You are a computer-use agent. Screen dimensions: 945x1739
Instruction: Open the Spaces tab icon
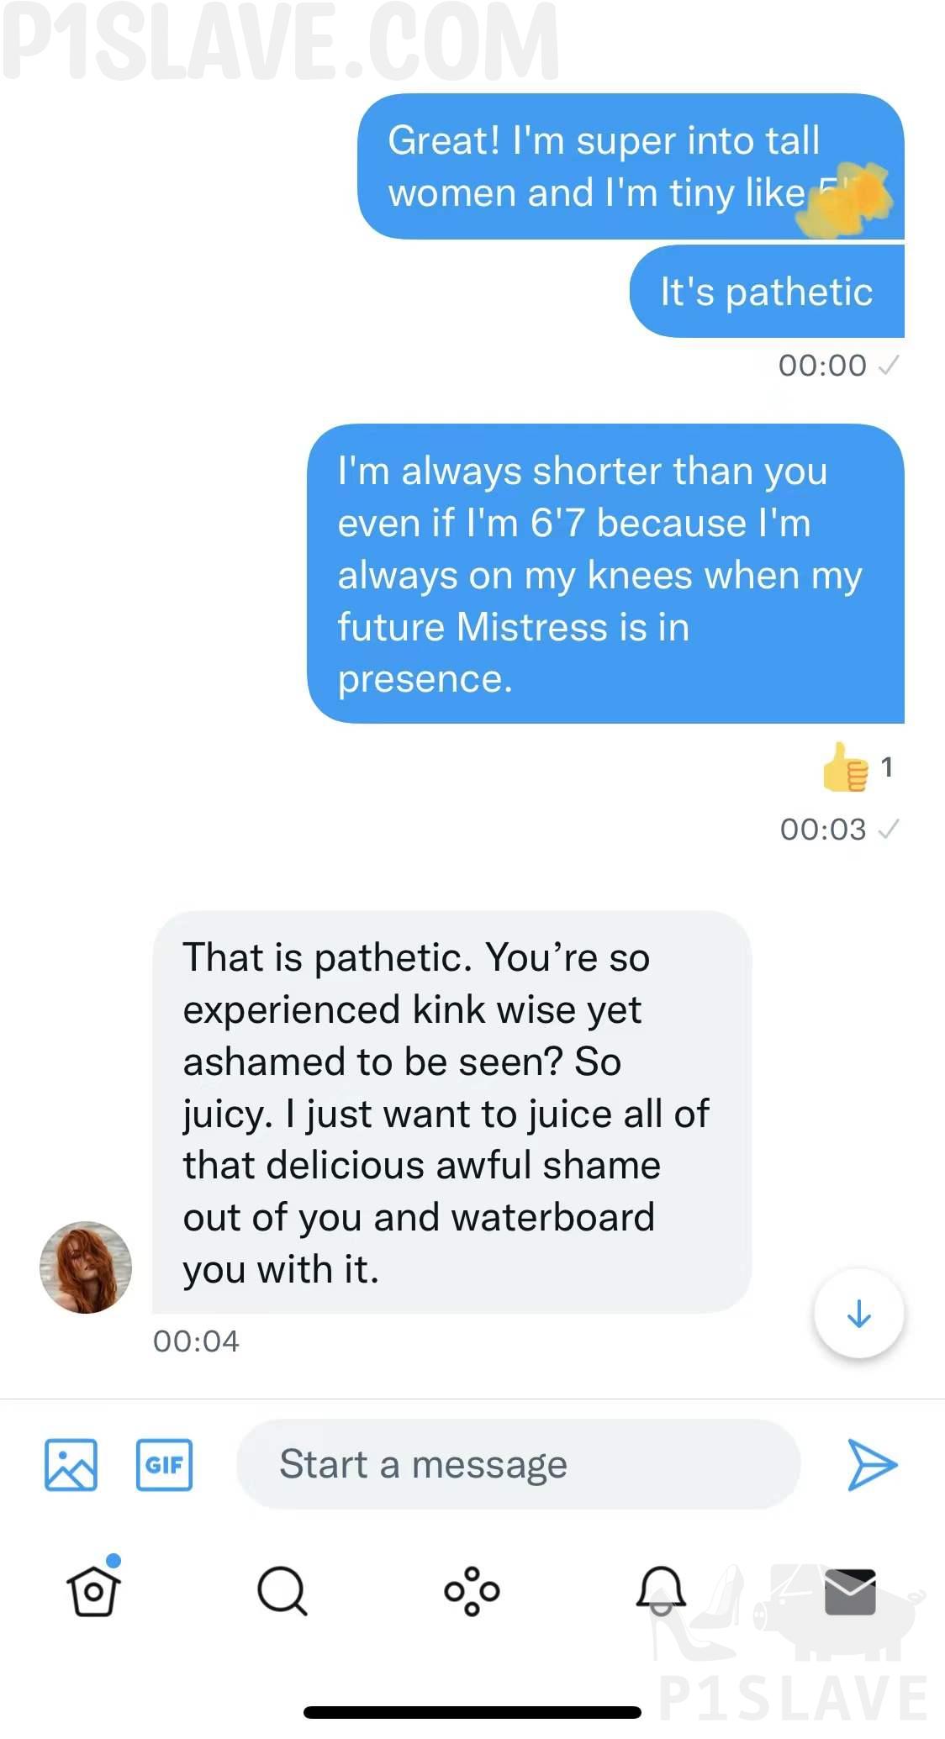(472, 1590)
